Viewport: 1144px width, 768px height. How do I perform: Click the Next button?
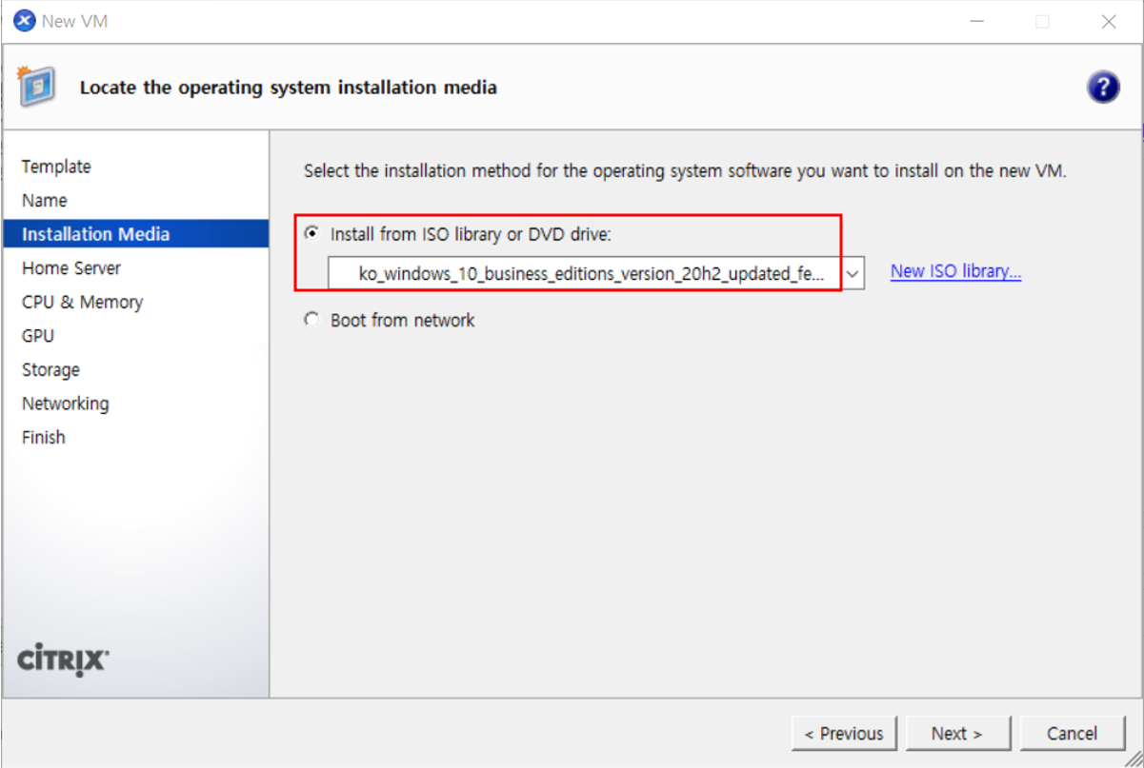click(x=957, y=734)
